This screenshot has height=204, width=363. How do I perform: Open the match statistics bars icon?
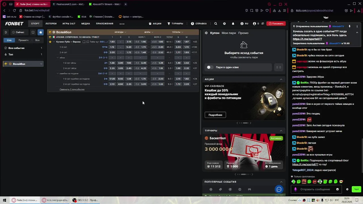(88, 42)
